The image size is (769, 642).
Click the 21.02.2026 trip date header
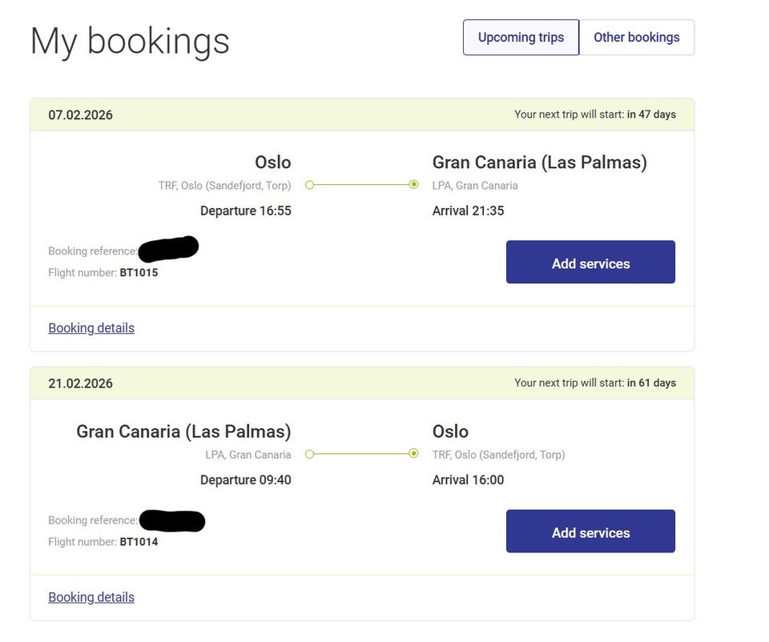point(80,383)
